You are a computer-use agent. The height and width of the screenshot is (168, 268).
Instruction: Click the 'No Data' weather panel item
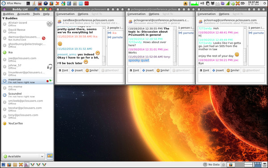click(x=211, y=164)
